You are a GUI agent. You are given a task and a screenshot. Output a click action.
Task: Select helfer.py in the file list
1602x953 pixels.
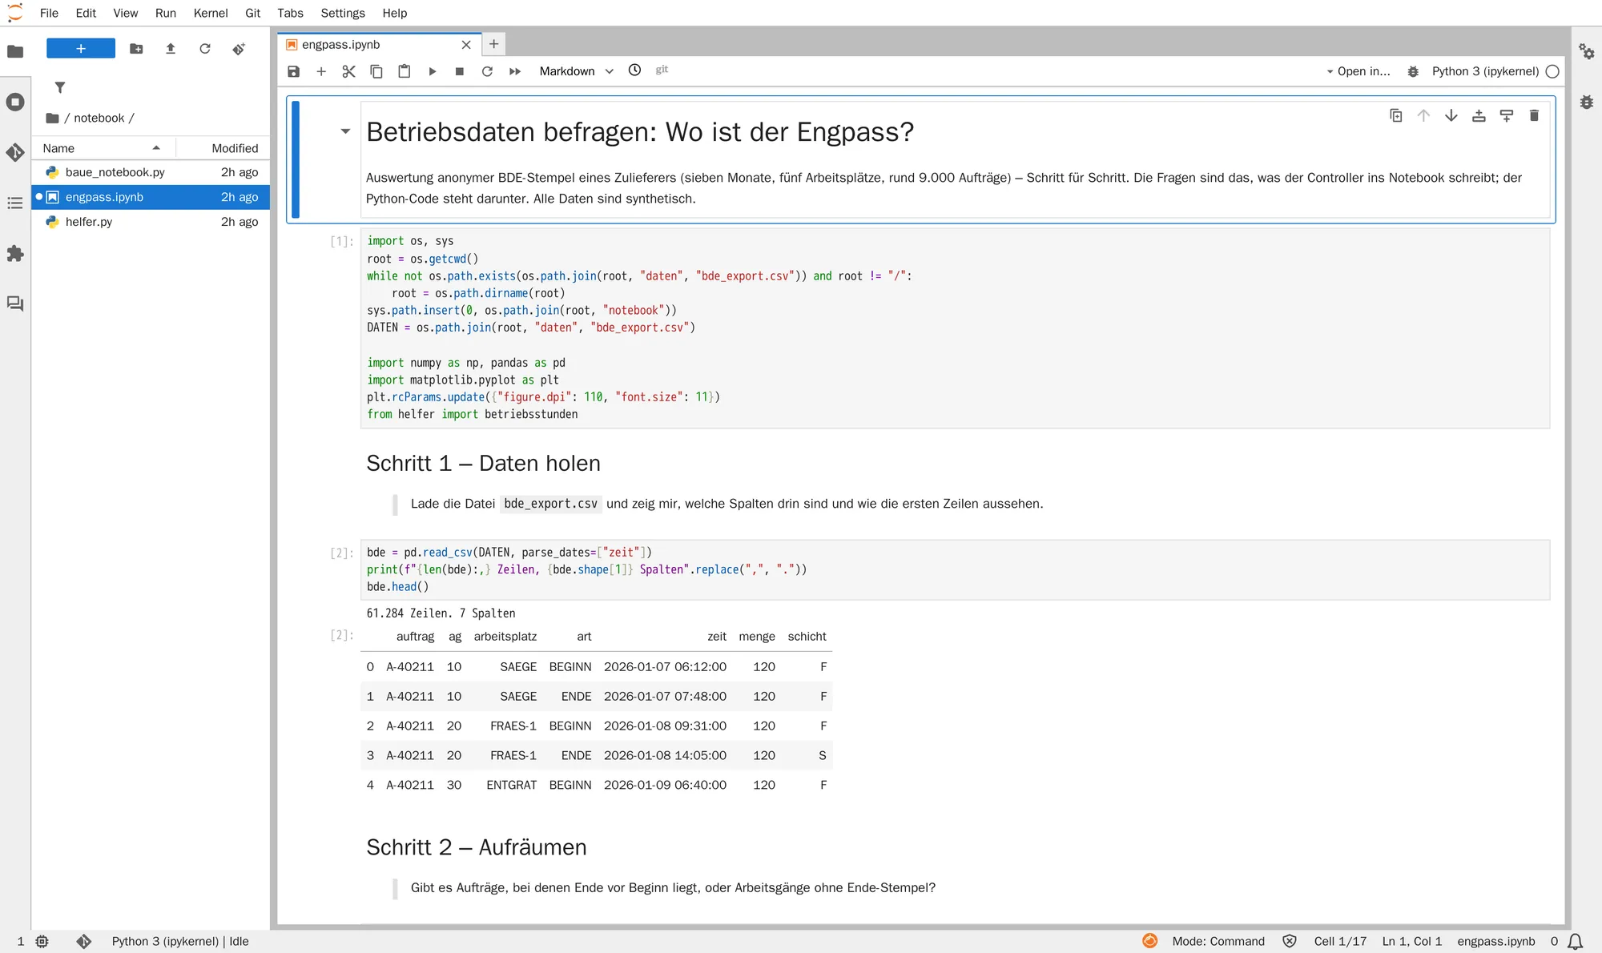click(x=151, y=222)
